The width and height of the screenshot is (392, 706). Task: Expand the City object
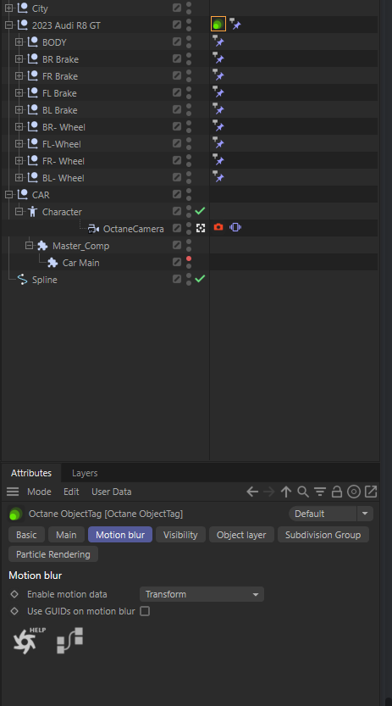[x=8, y=8]
